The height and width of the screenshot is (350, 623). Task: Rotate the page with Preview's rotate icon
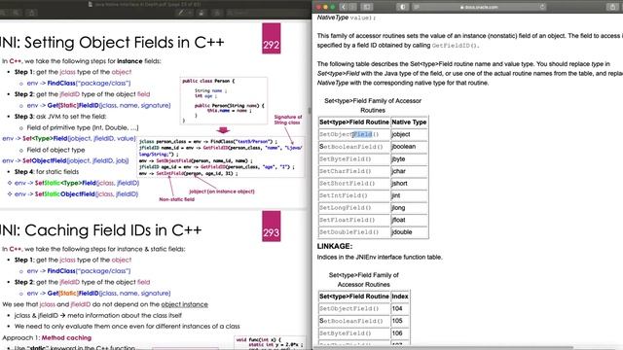tap(202, 13)
